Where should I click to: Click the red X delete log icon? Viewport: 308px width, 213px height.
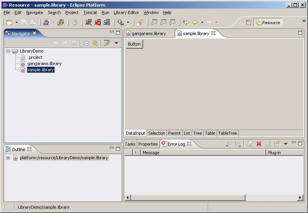[259, 144]
